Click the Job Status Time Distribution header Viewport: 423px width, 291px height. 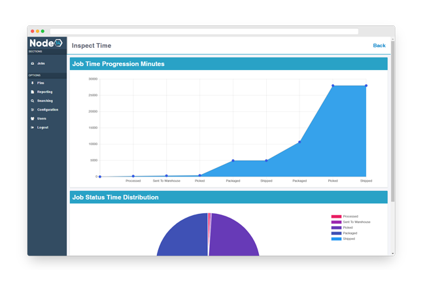click(228, 197)
